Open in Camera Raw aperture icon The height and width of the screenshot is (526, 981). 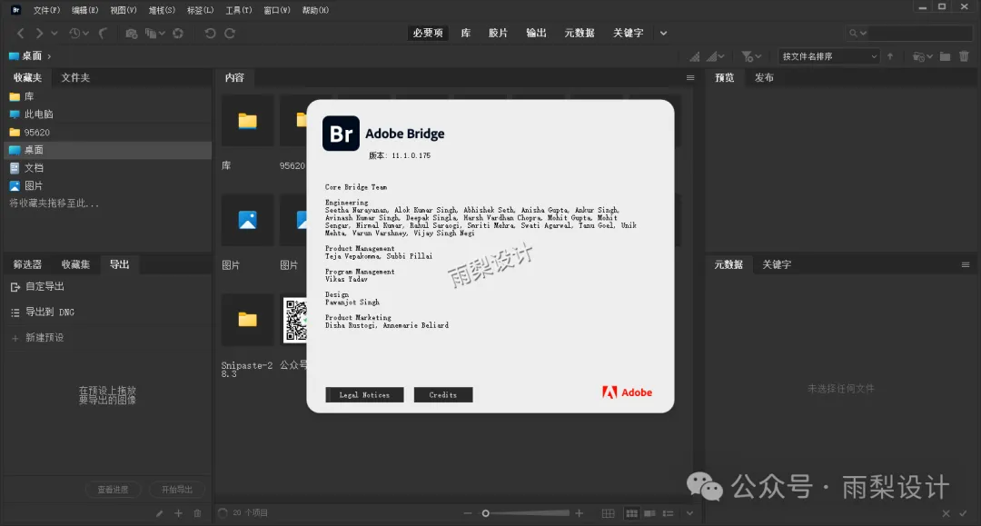[x=178, y=33]
